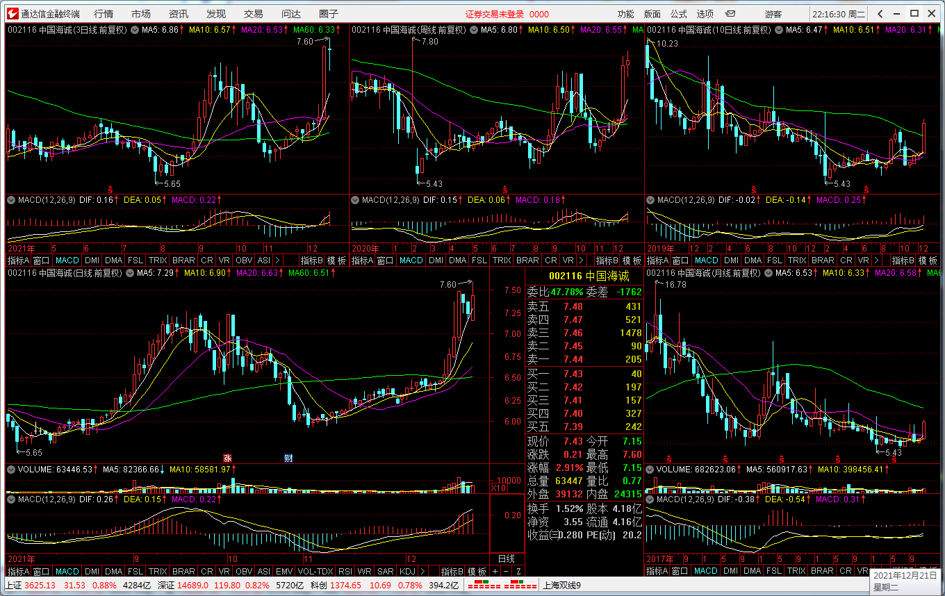945x596 pixels.
Task: Click the '涨' marker on daily chart
Action: tap(227, 458)
